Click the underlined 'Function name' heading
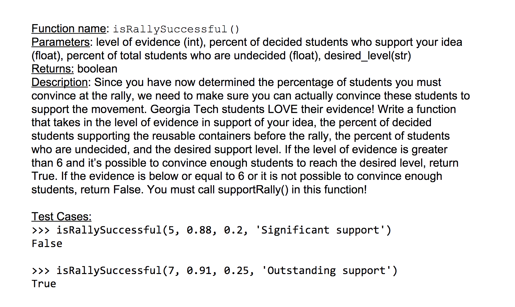The width and height of the screenshot is (515, 307). coord(69,29)
